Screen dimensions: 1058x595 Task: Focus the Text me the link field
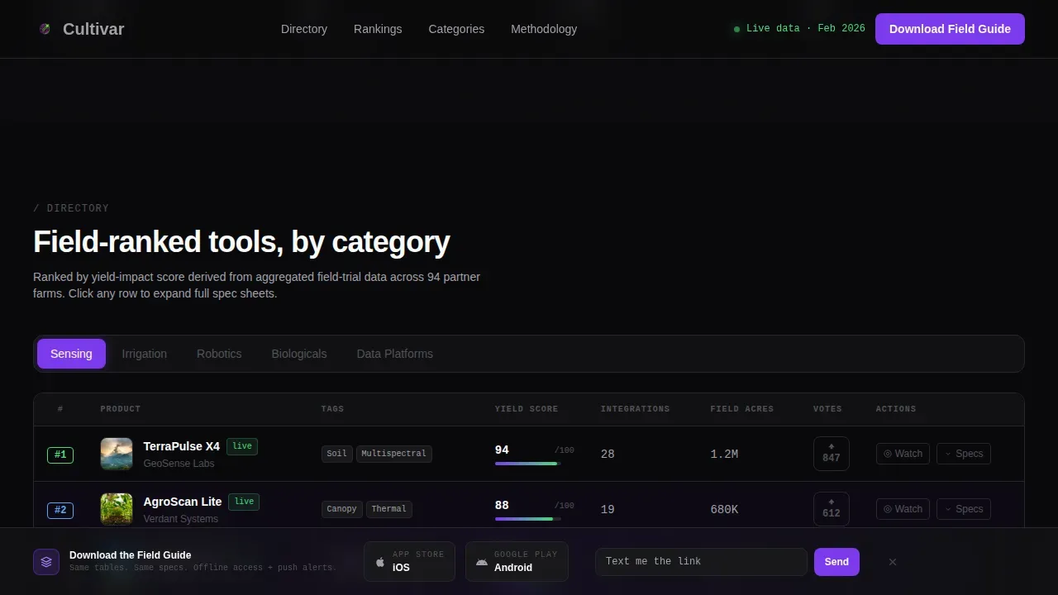tap(701, 562)
